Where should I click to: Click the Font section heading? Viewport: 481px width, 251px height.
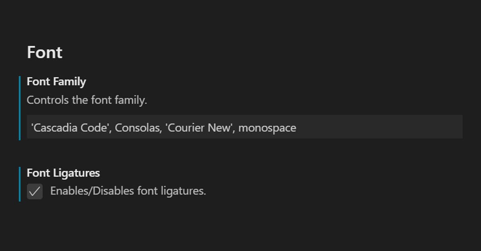pos(44,52)
